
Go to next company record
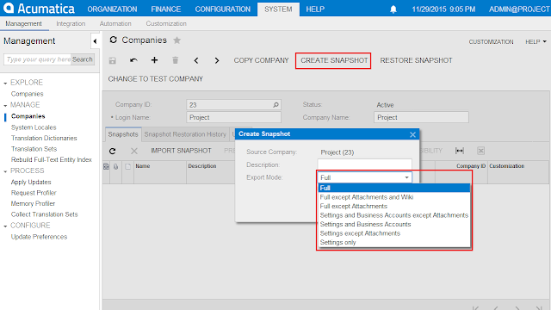(x=217, y=60)
